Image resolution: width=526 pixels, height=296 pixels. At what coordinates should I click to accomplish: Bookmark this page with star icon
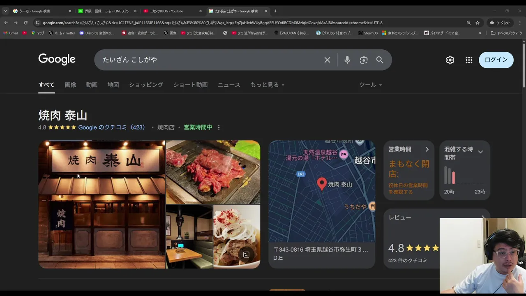coord(478,23)
